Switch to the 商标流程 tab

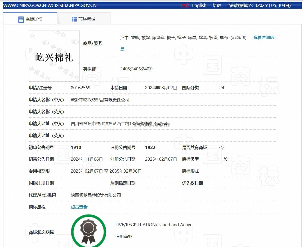coord(83,19)
